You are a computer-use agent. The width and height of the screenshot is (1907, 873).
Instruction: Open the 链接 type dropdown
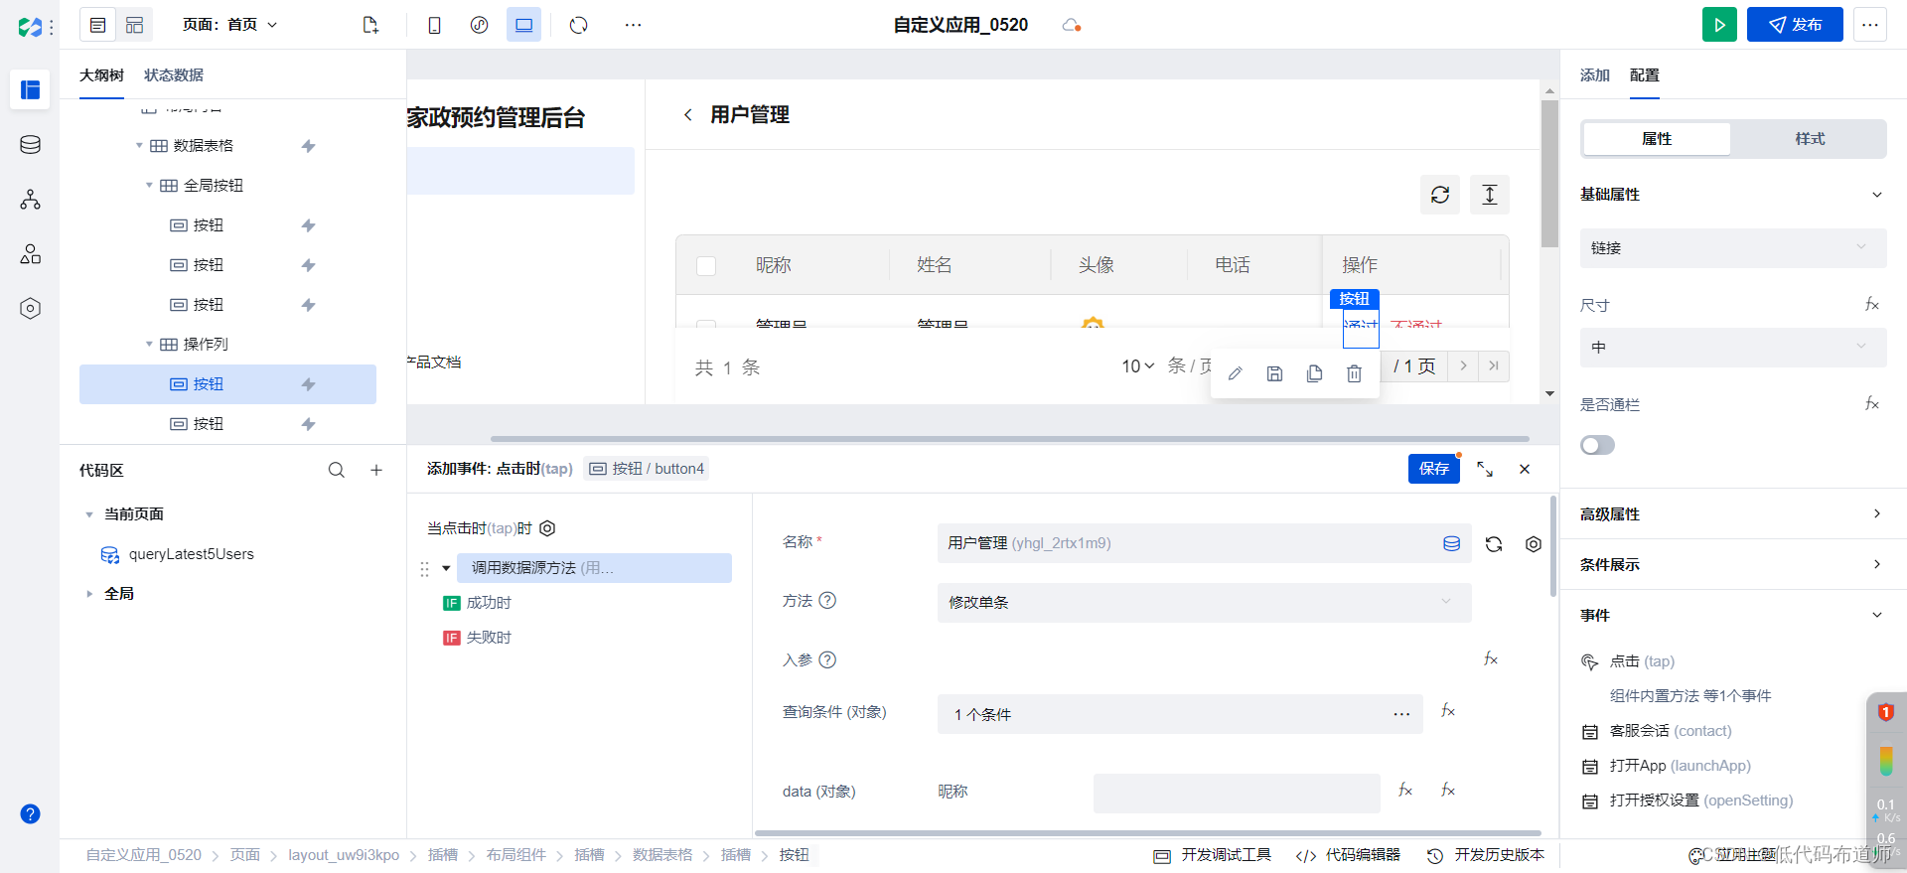click(x=1732, y=248)
